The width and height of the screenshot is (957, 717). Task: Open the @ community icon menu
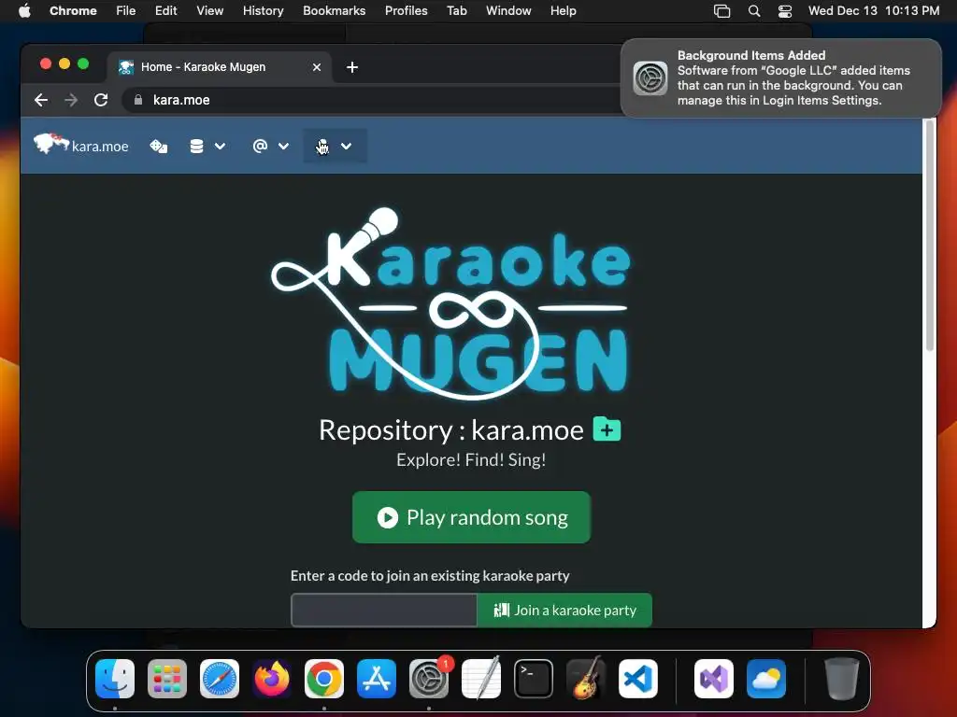(x=260, y=146)
